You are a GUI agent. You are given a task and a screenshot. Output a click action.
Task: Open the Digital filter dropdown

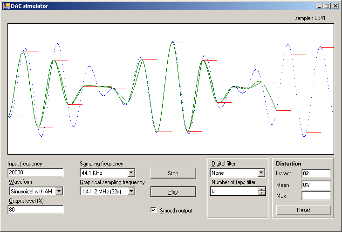261,173
